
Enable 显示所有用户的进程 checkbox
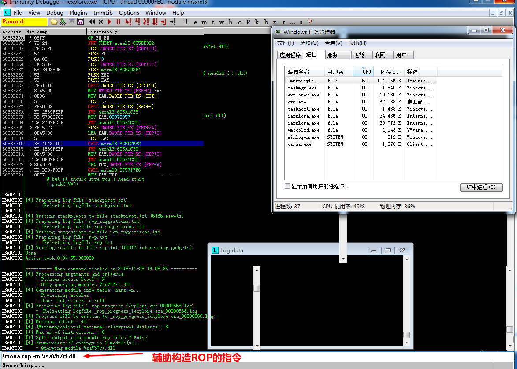point(287,186)
